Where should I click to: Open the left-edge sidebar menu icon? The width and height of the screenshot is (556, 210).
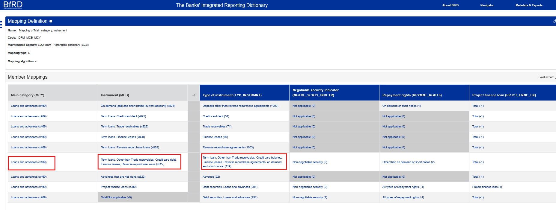(x=1, y=24)
